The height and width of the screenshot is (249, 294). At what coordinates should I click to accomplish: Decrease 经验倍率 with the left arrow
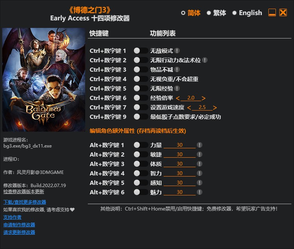178,98
